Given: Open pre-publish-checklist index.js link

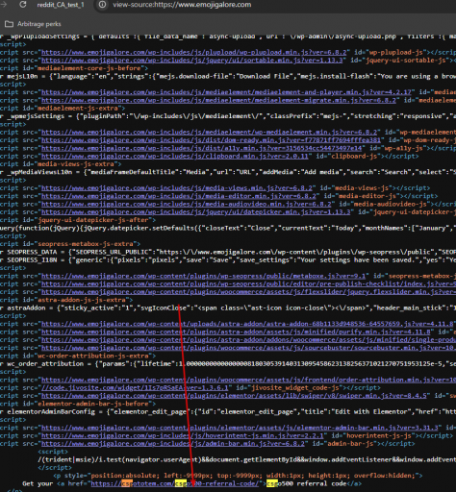Looking at the screenshot, I should 248,284.
